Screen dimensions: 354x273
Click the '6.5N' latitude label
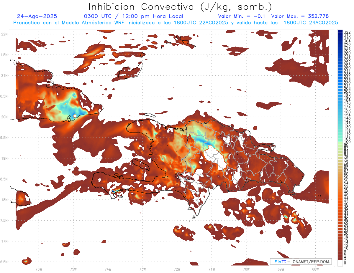pos(4,262)
